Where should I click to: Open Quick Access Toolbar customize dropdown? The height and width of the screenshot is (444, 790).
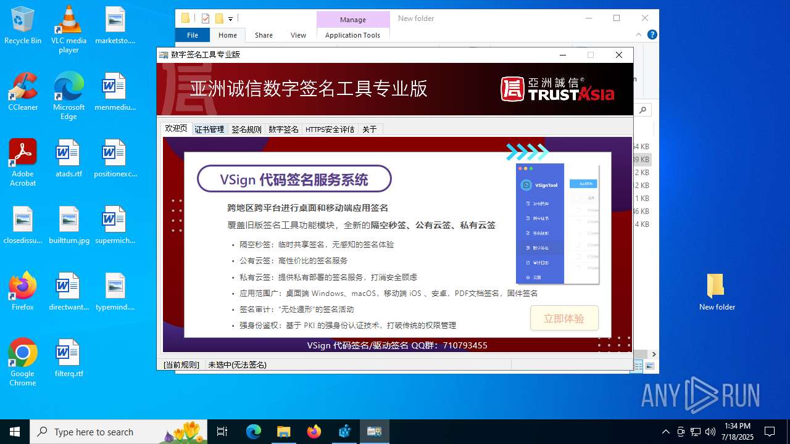click(x=230, y=19)
